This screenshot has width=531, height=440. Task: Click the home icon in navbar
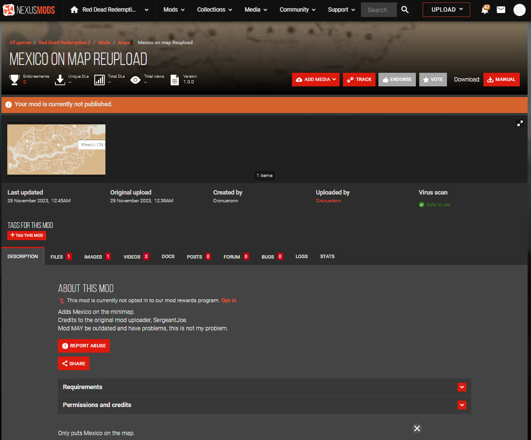(74, 10)
